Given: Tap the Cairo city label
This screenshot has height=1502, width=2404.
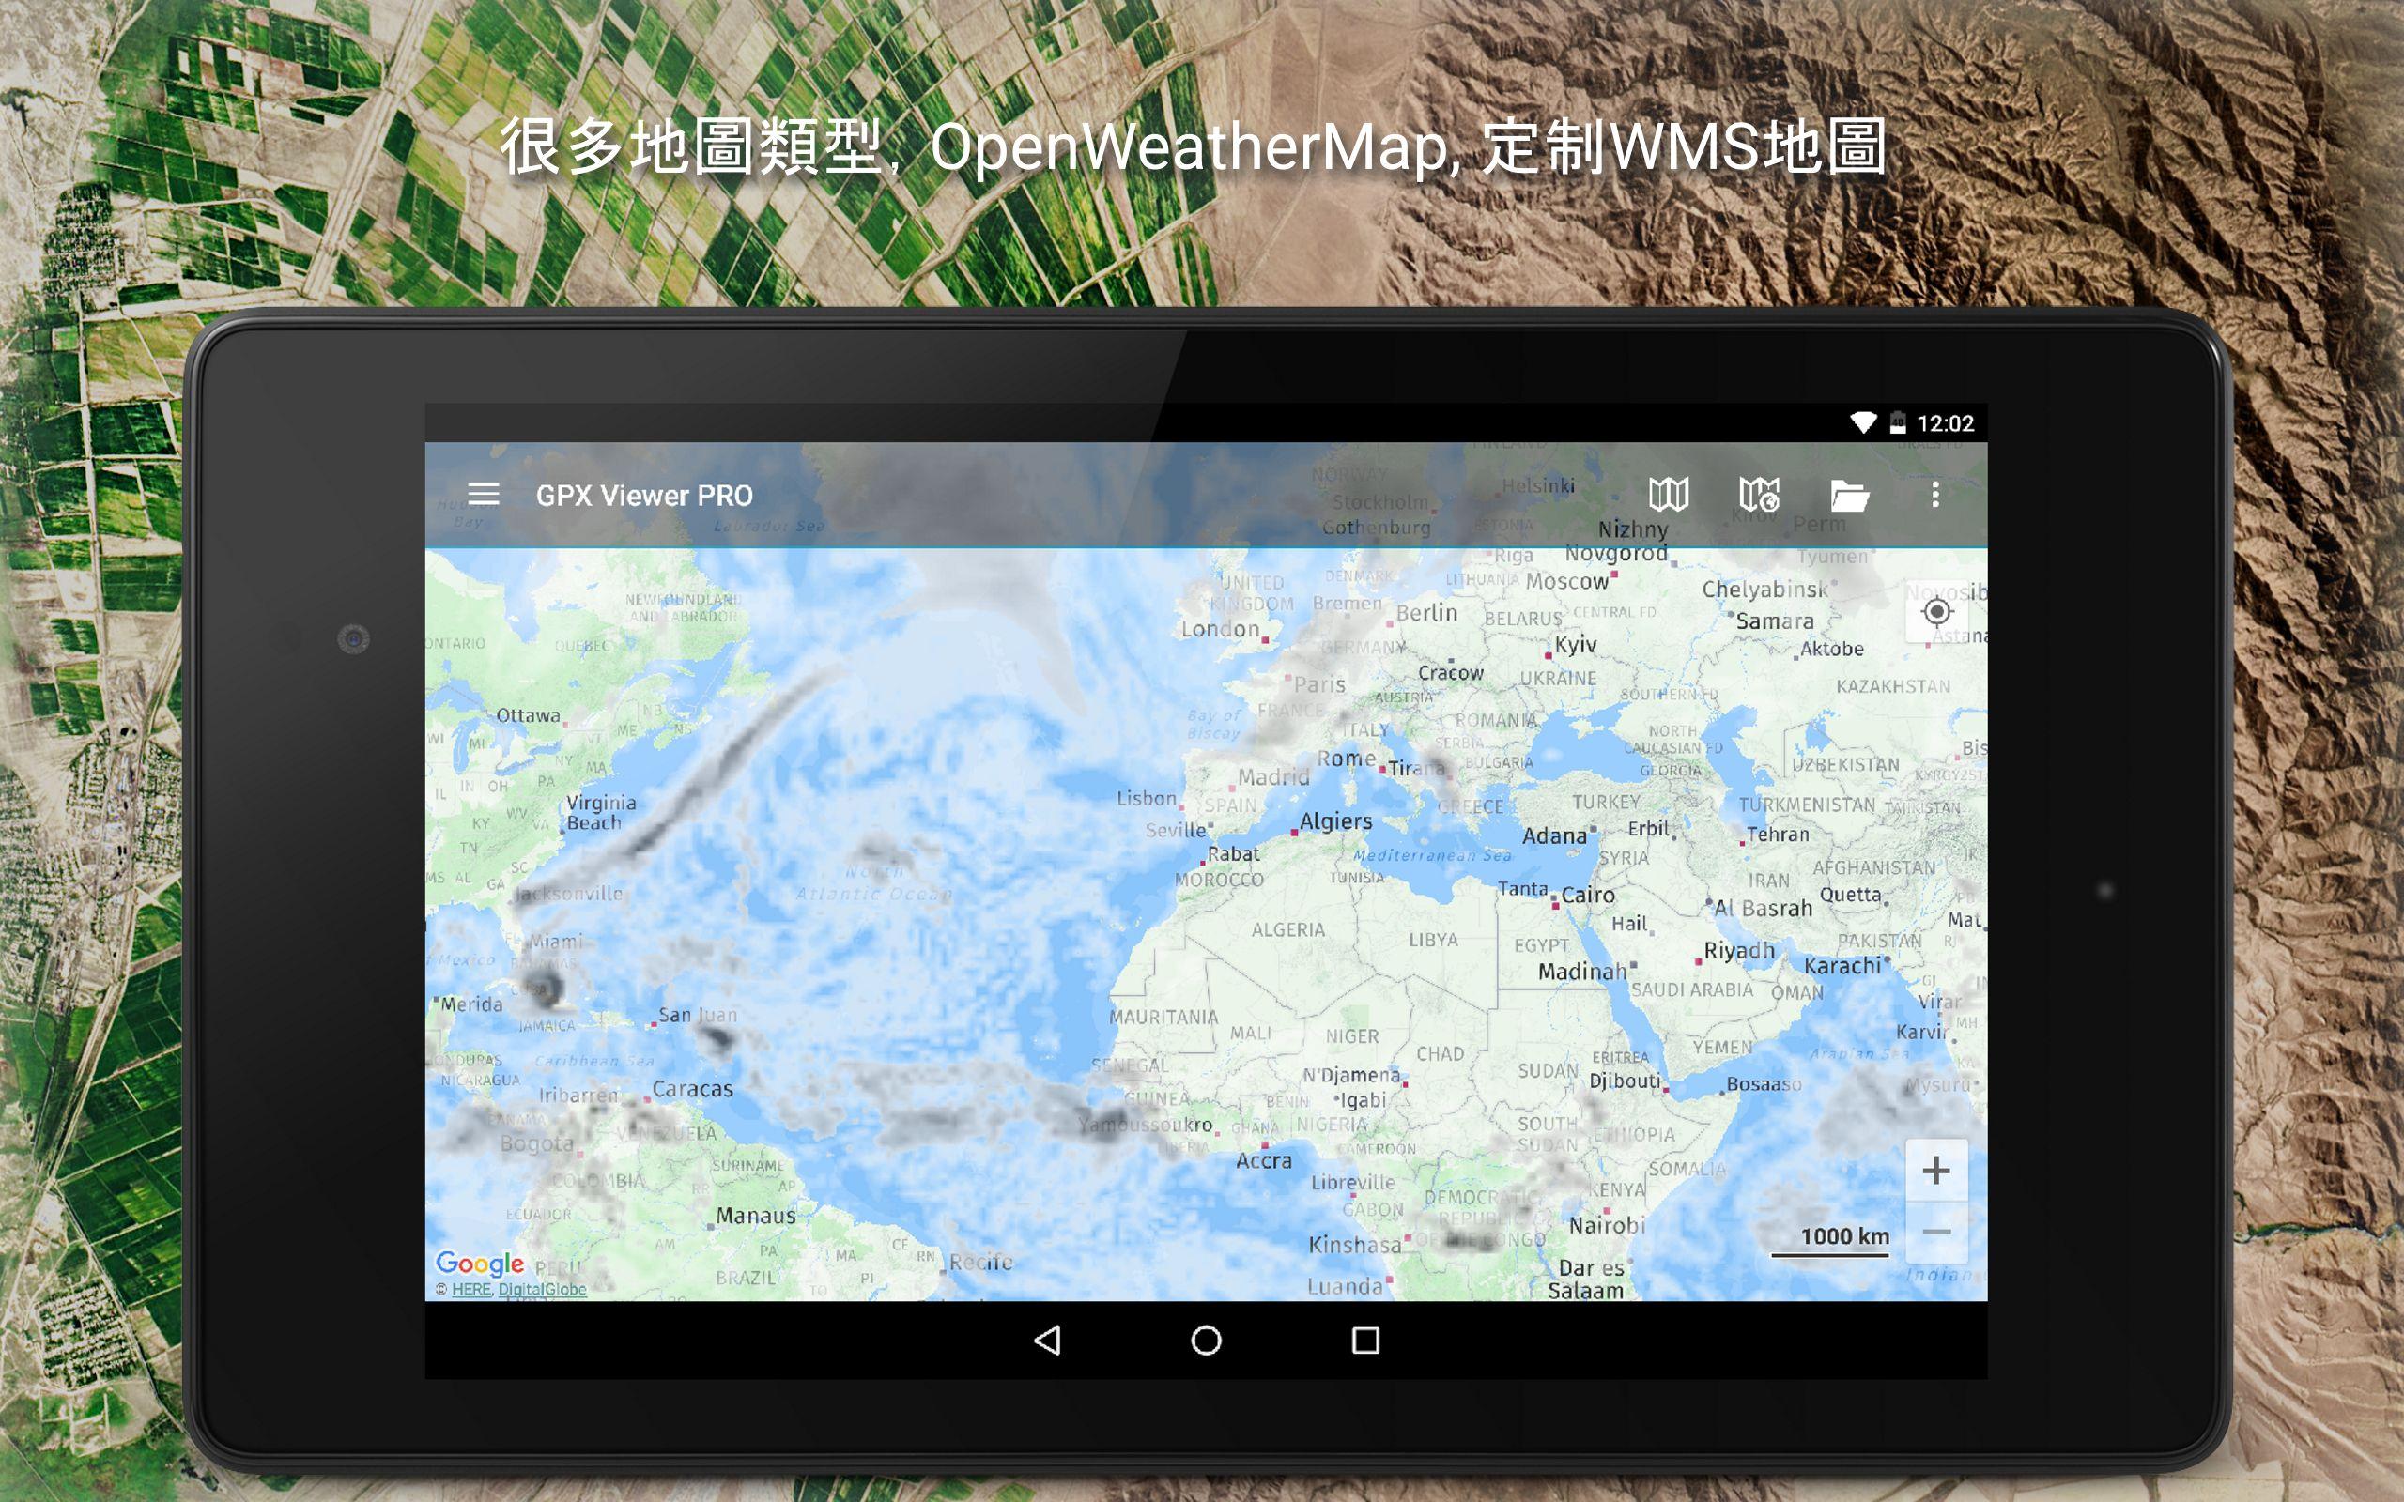Looking at the screenshot, I should pos(1587,895).
